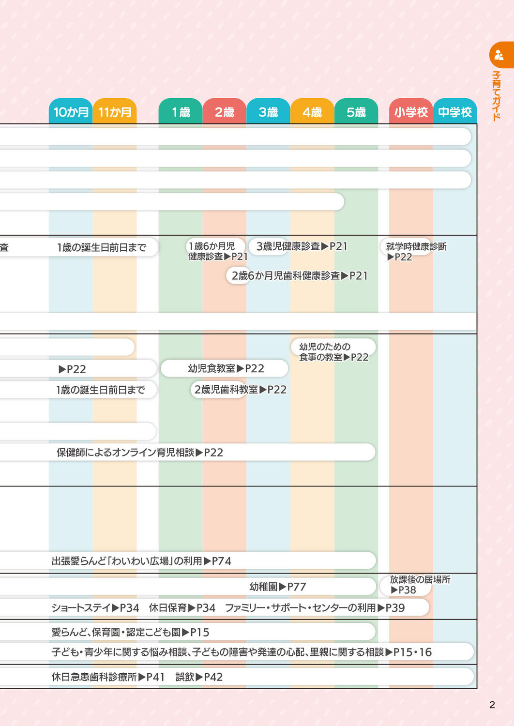Open 2歳児歯科教室 P22 entry

(x=240, y=390)
